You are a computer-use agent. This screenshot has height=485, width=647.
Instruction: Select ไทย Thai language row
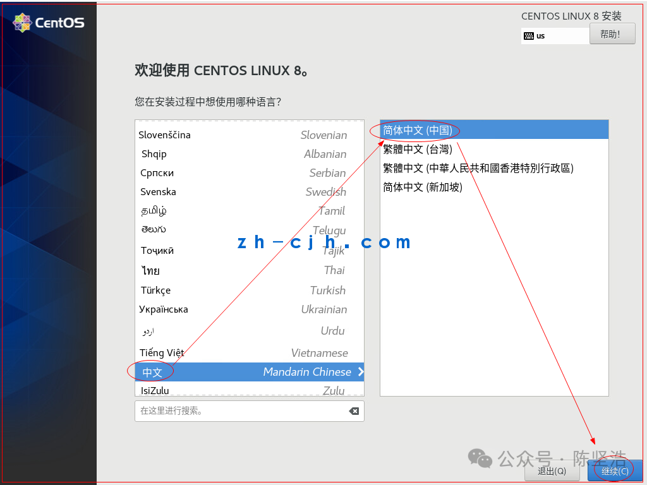coord(249,270)
